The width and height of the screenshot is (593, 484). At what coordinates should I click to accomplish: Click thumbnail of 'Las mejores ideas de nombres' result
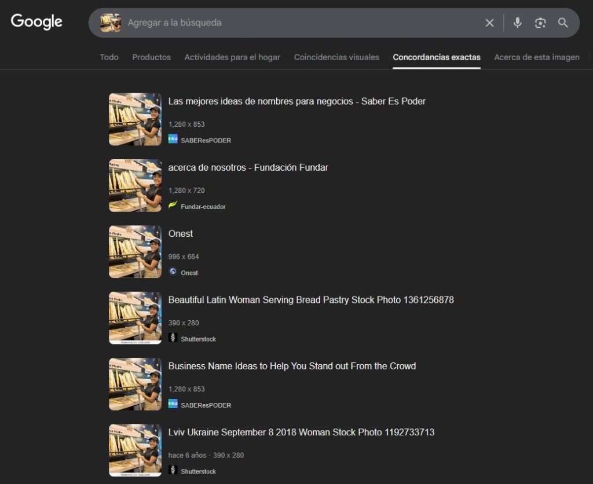[135, 119]
